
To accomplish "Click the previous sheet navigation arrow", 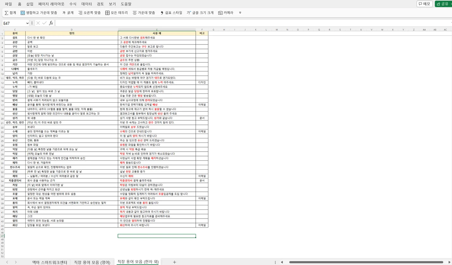I will coord(7,262).
